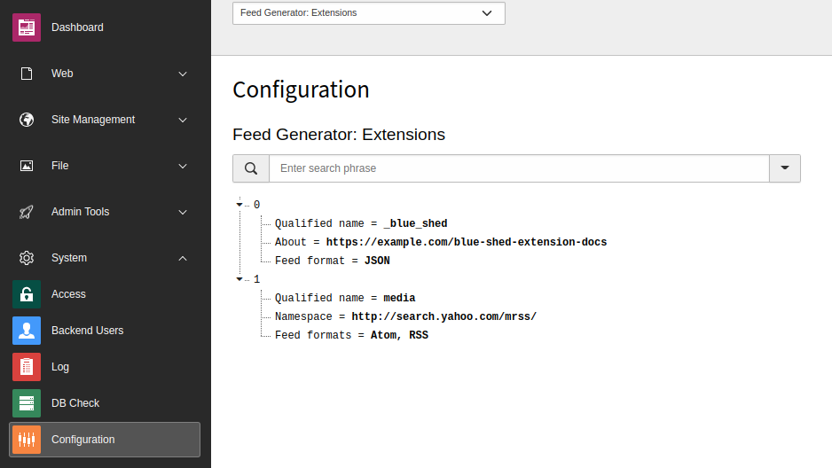Click the Admin Tools rocket icon
Viewport: 832px width, 468px height.
(x=27, y=212)
